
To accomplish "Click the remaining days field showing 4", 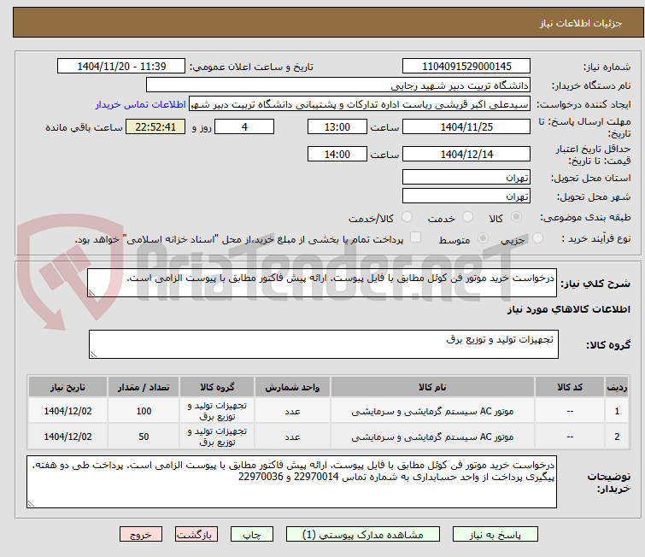I will (244, 126).
